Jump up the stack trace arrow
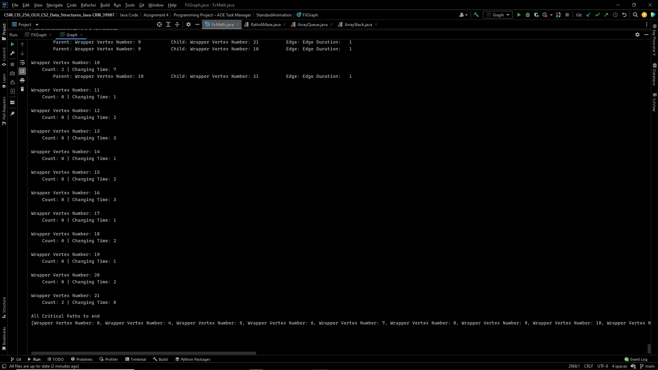The height and width of the screenshot is (370, 658). coord(22,45)
